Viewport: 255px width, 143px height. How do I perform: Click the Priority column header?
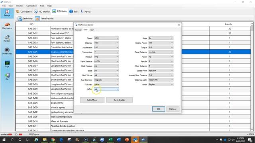click(x=228, y=24)
